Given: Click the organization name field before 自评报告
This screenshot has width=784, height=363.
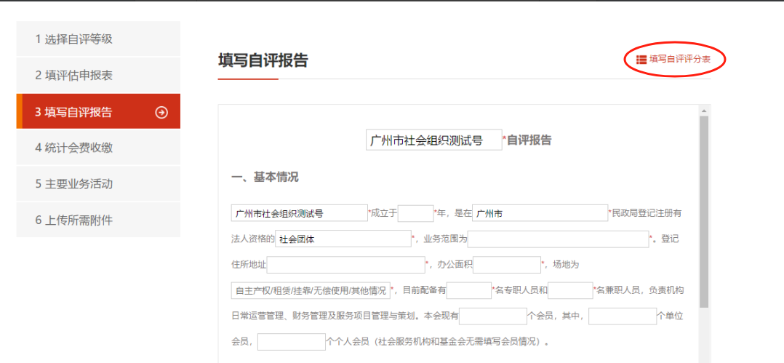Looking at the screenshot, I should [434, 140].
